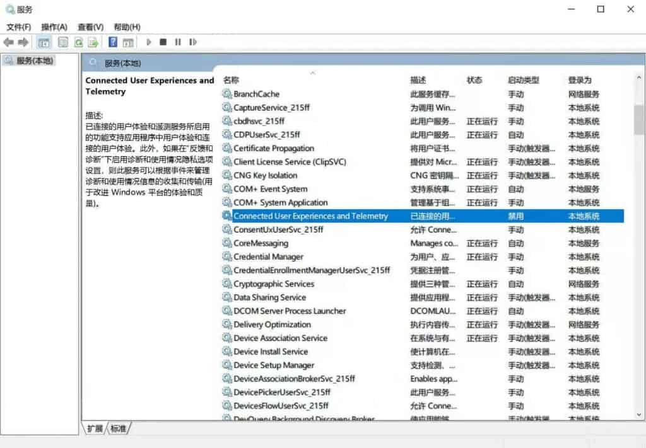Stop the selected service with stop icon
Viewport: 646px width, 448px height.
pyautogui.click(x=163, y=42)
